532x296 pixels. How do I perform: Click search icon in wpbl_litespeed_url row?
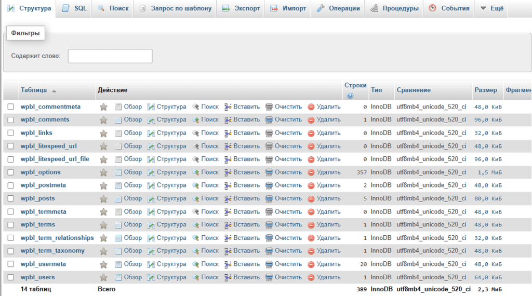point(195,146)
